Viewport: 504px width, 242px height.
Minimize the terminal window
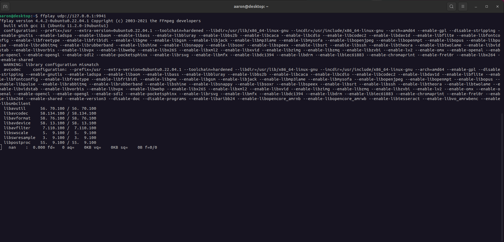coord(476,6)
